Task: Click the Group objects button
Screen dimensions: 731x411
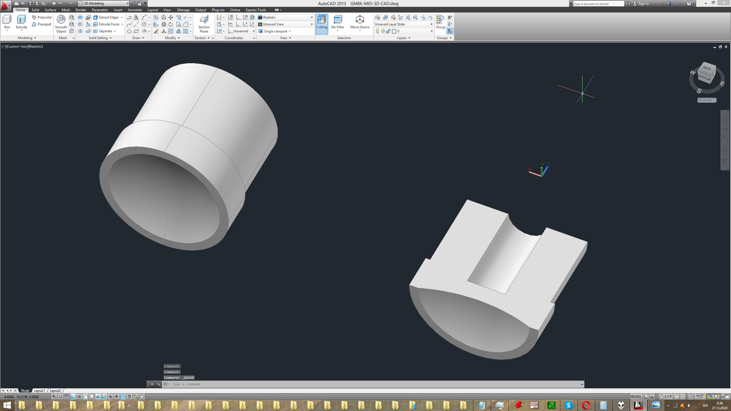Action: (440, 22)
